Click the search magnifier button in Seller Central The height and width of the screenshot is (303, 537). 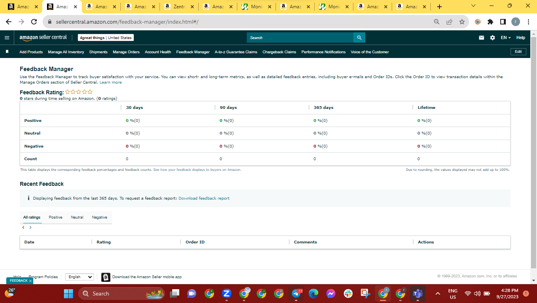coord(359,37)
